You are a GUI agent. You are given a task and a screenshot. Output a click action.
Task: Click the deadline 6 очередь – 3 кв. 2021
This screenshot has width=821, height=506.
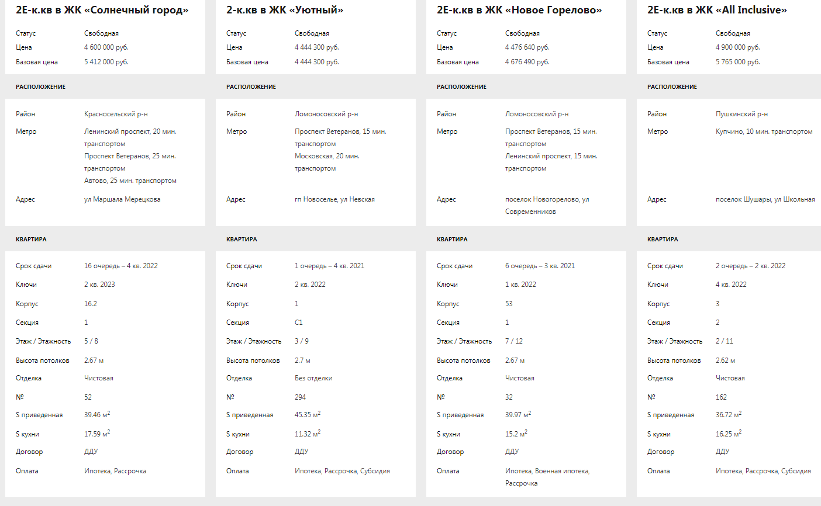pyautogui.click(x=540, y=266)
